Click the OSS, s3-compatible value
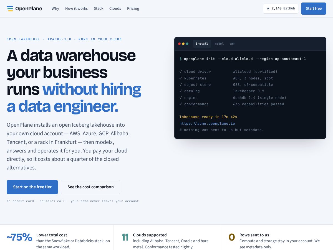Viewport: 333px width, 250px height. [x=253, y=85]
